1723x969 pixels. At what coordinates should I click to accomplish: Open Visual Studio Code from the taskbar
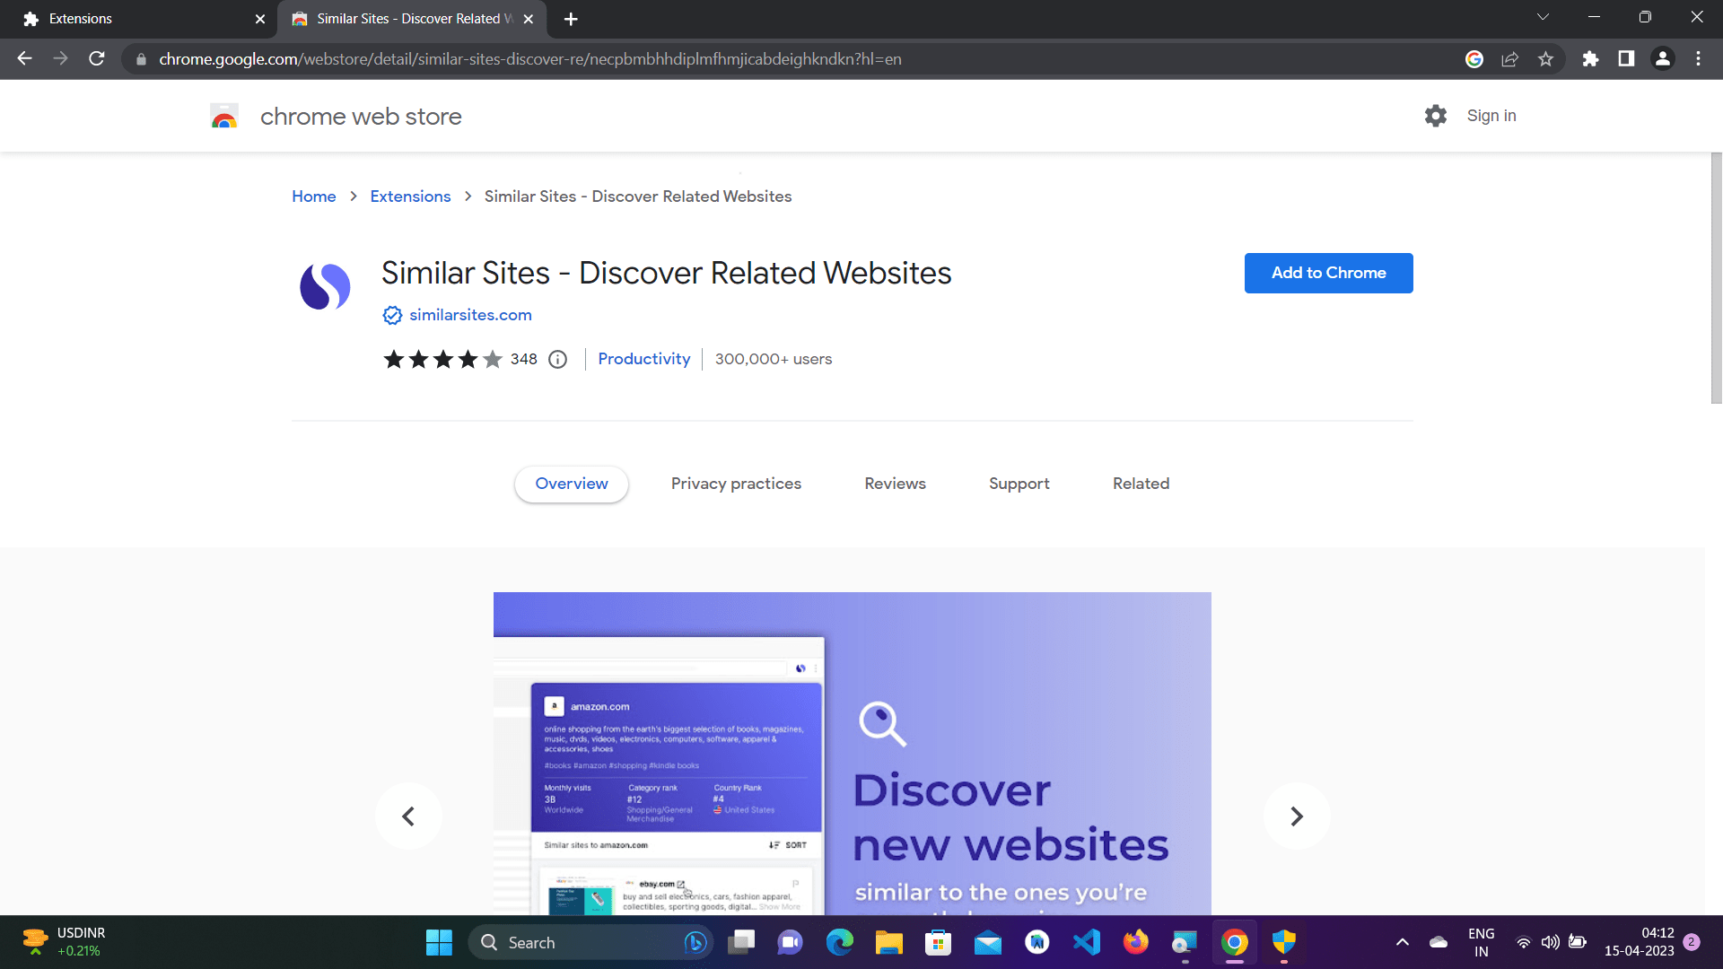tap(1086, 942)
